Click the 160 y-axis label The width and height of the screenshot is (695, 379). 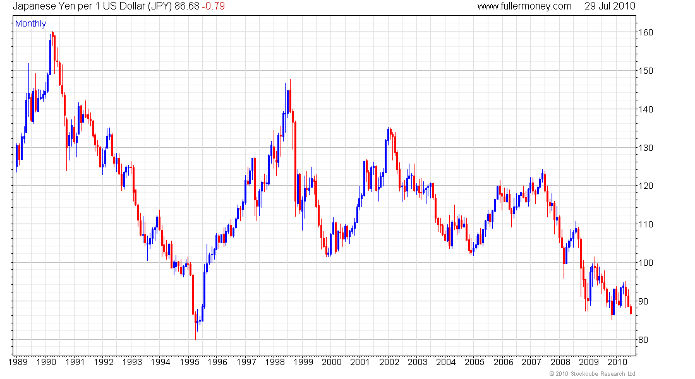645,32
